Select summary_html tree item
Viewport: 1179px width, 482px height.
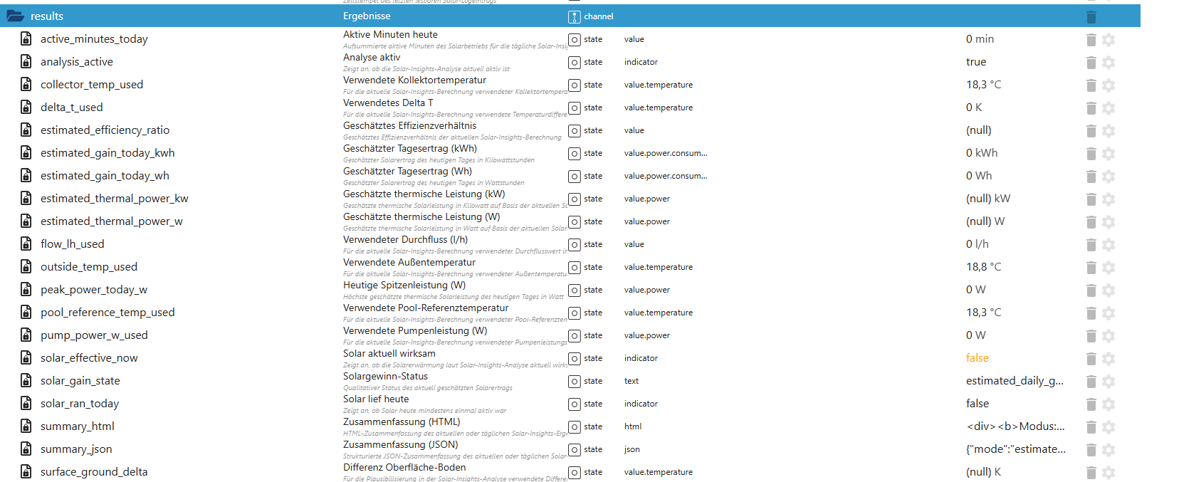click(x=78, y=426)
